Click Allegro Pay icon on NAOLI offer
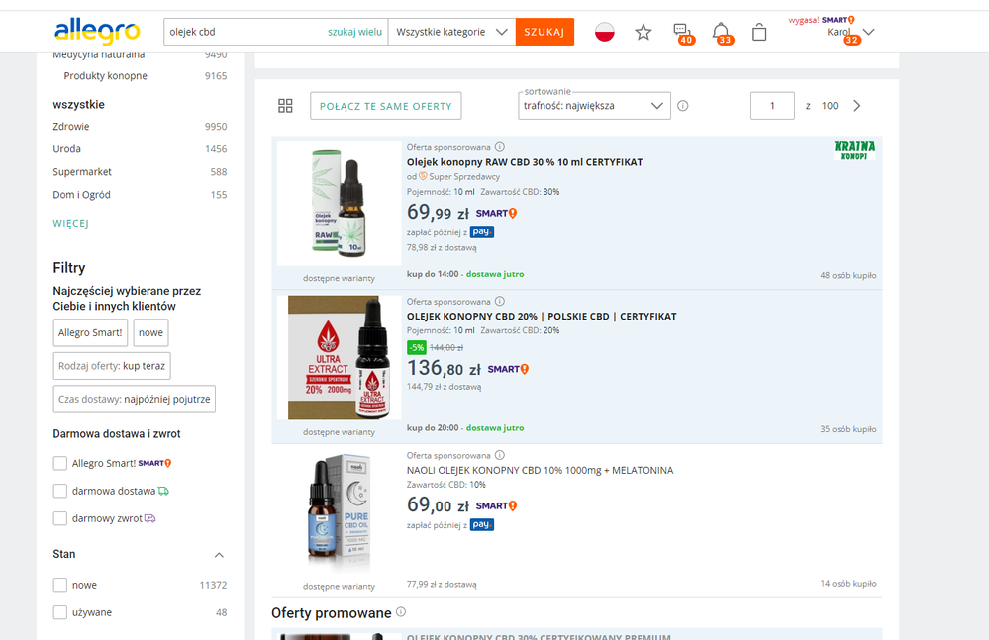Viewport: 989px width, 640px height. [x=482, y=524]
